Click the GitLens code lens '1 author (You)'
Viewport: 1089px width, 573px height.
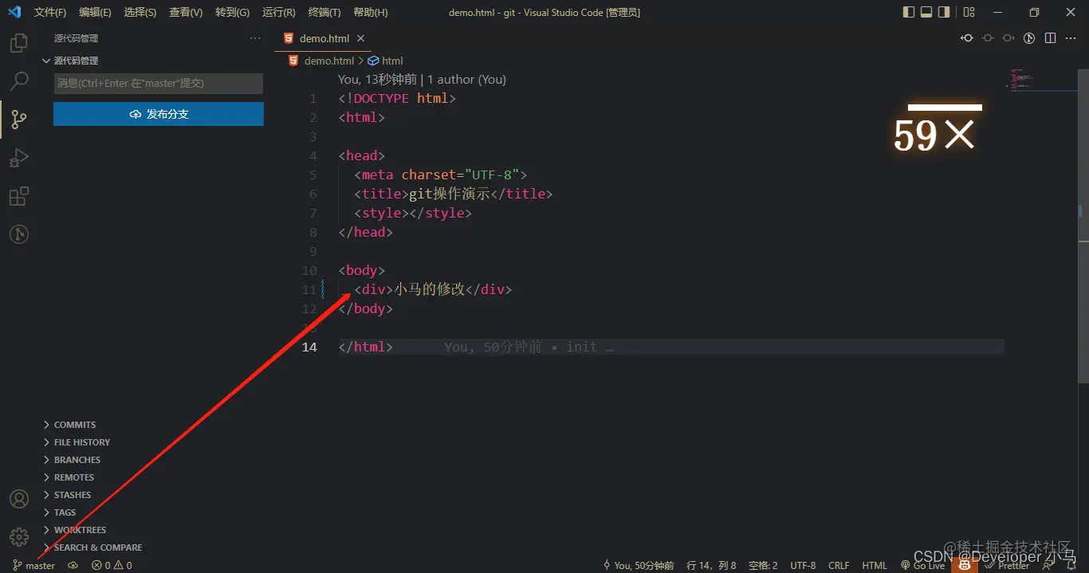466,80
